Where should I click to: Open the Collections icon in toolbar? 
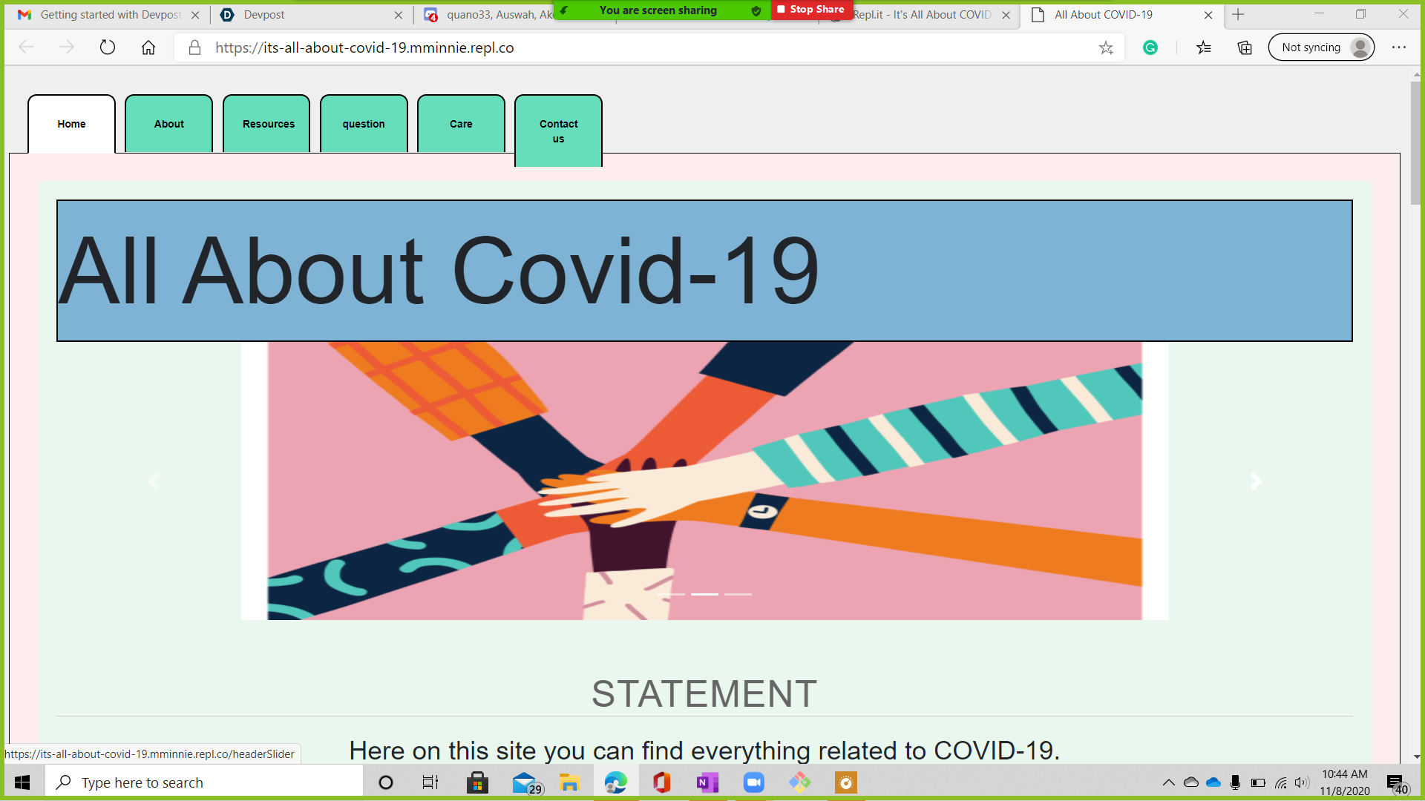pos(1245,47)
